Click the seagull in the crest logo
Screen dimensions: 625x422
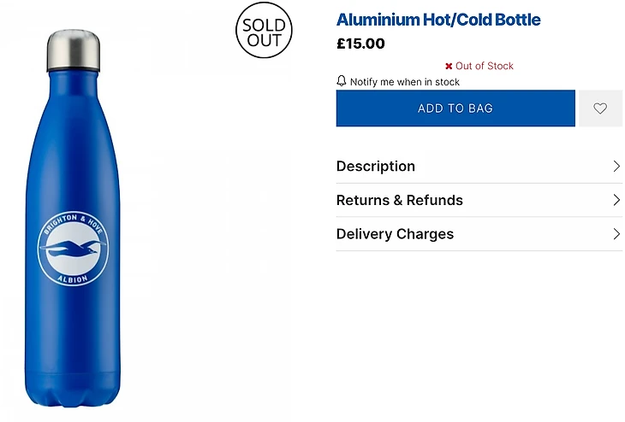click(x=73, y=249)
